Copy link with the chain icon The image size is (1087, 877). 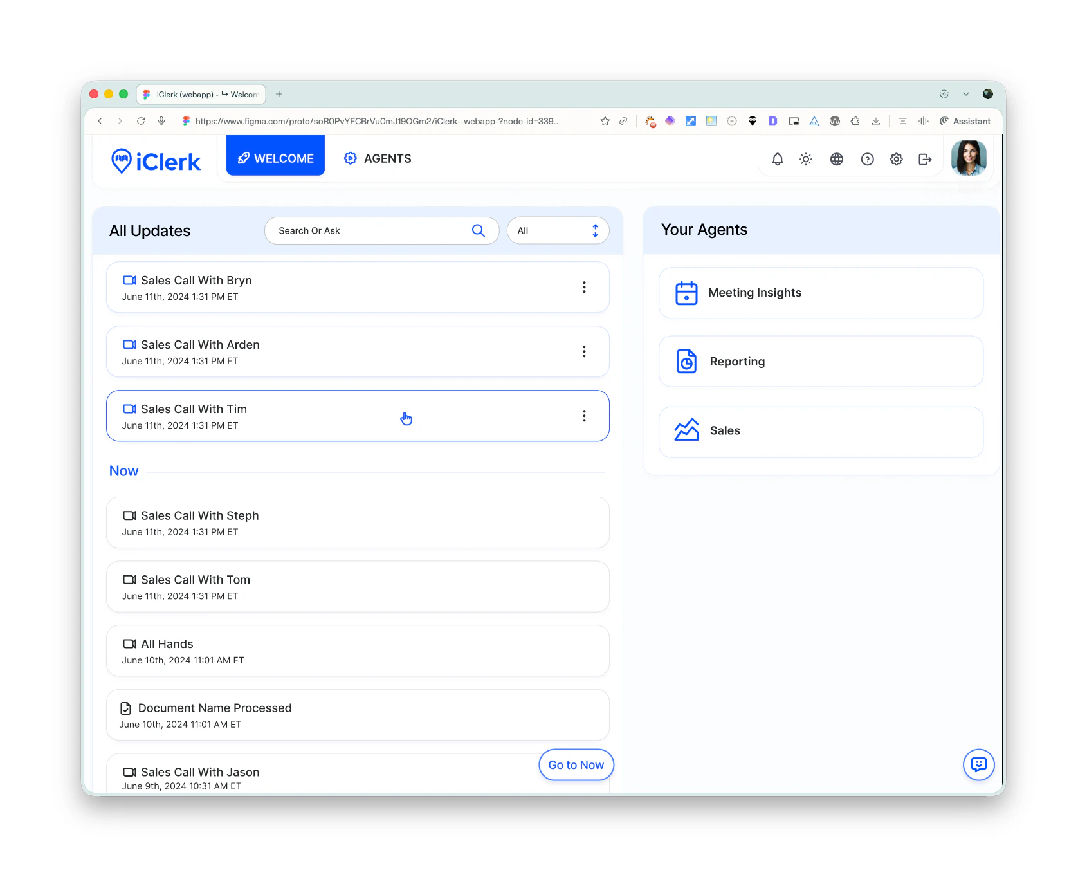pos(623,121)
